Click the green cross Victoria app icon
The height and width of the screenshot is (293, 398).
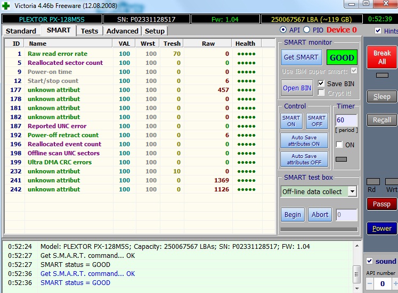pos(6,6)
